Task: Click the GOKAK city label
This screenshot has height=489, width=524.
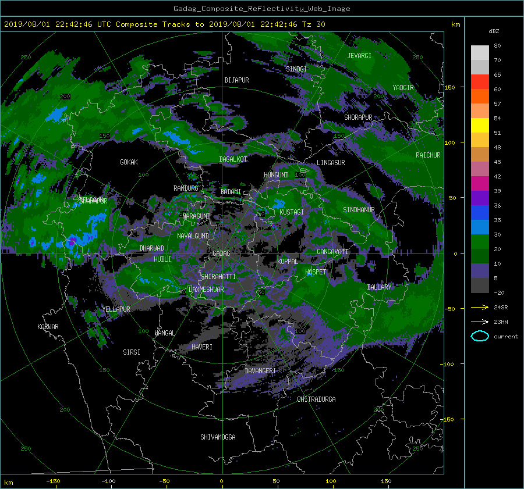Action: click(x=129, y=162)
